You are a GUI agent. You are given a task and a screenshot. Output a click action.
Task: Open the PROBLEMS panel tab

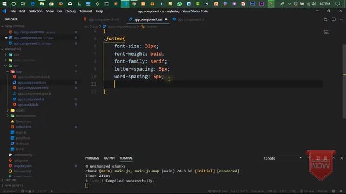point(92,158)
